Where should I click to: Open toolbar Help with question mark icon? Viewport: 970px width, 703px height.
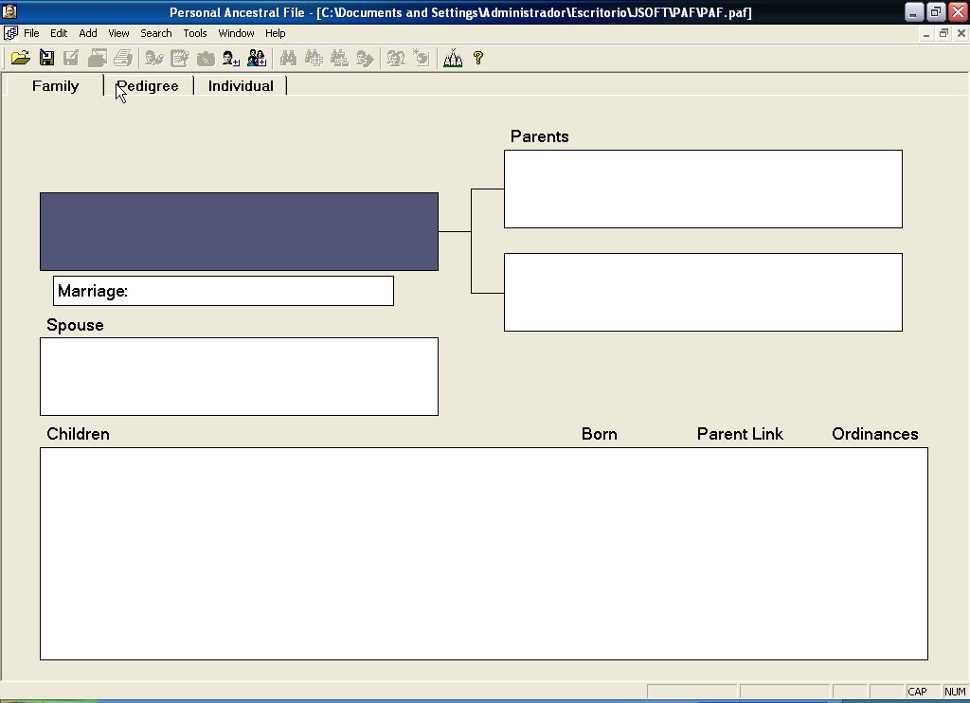click(x=477, y=58)
